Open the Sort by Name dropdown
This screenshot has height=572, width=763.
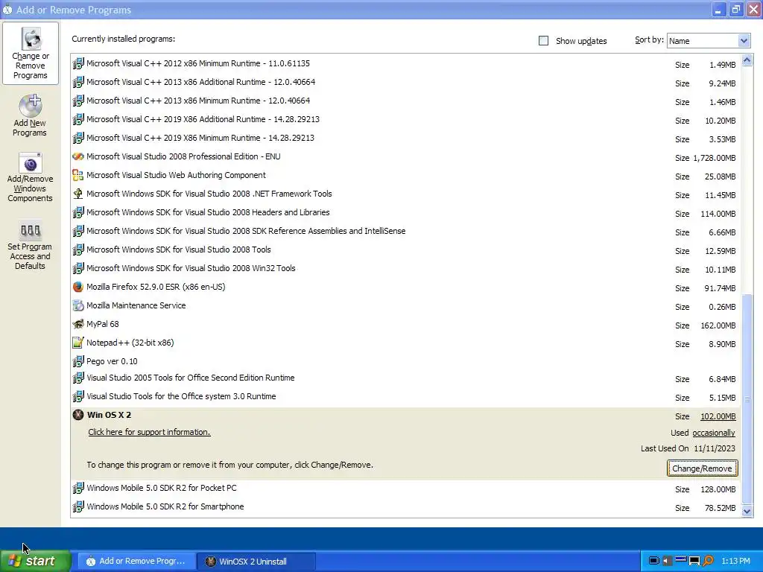point(708,41)
